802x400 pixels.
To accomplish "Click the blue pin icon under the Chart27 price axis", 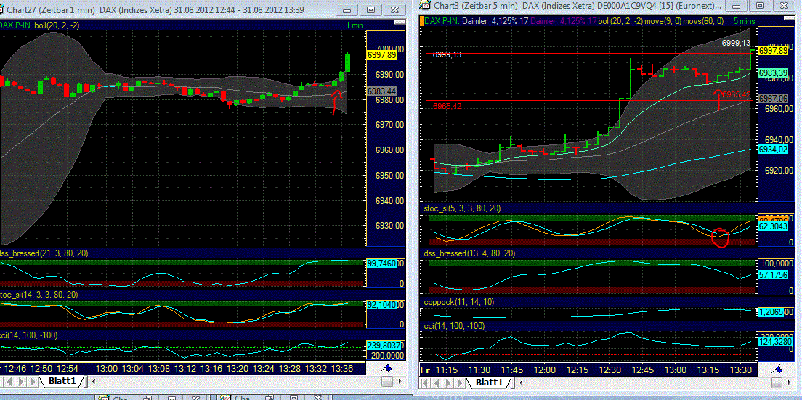I will point(387,368).
